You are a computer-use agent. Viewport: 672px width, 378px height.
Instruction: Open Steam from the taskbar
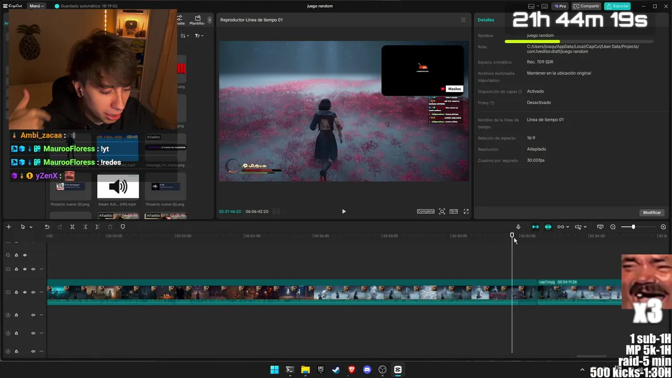[336, 370]
